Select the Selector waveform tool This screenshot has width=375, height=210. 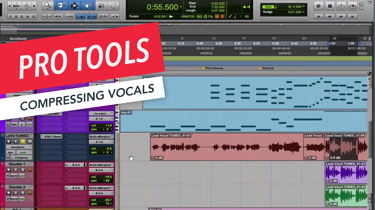pos(75,6)
